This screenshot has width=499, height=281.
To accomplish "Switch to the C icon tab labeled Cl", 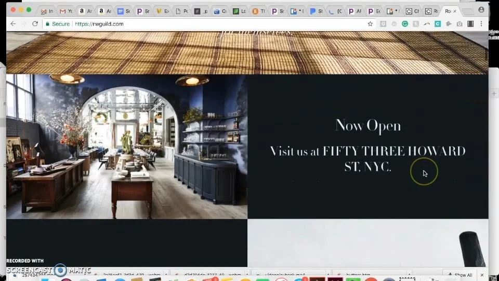I will [412, 11].
